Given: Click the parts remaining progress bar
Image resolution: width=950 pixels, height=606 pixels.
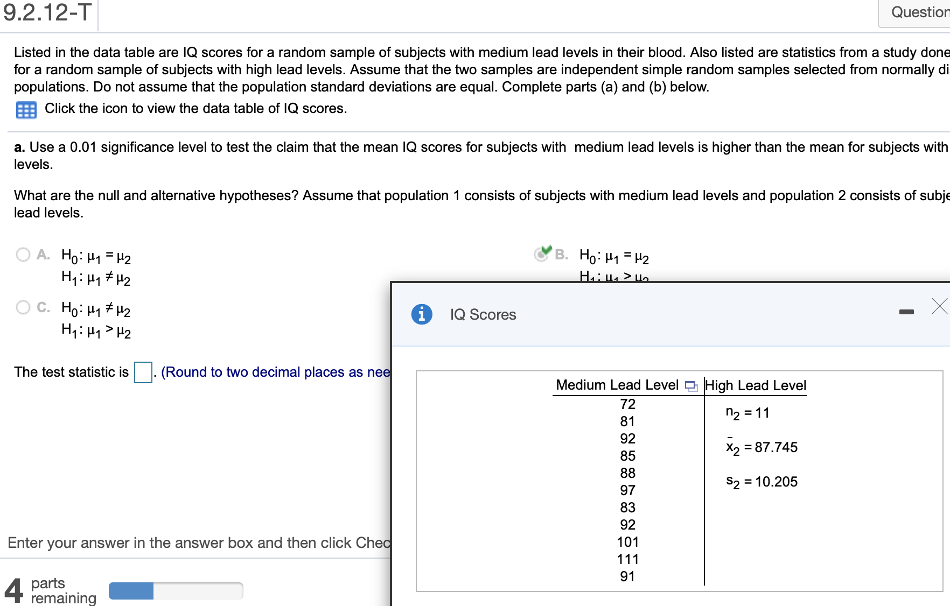Looking at the screenshot, I should 176,590.
